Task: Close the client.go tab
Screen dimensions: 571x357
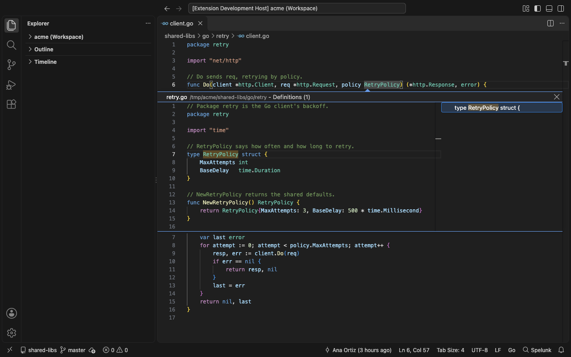Action: click(x=200, y=23)
